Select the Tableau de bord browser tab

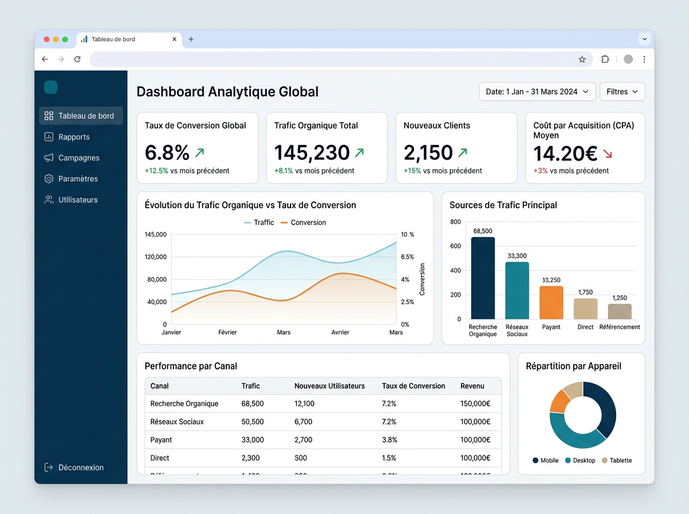[x=129, y=39]
